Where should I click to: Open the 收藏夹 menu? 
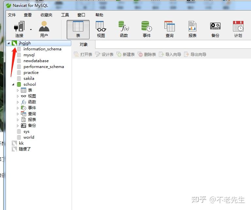pos(46,15)
